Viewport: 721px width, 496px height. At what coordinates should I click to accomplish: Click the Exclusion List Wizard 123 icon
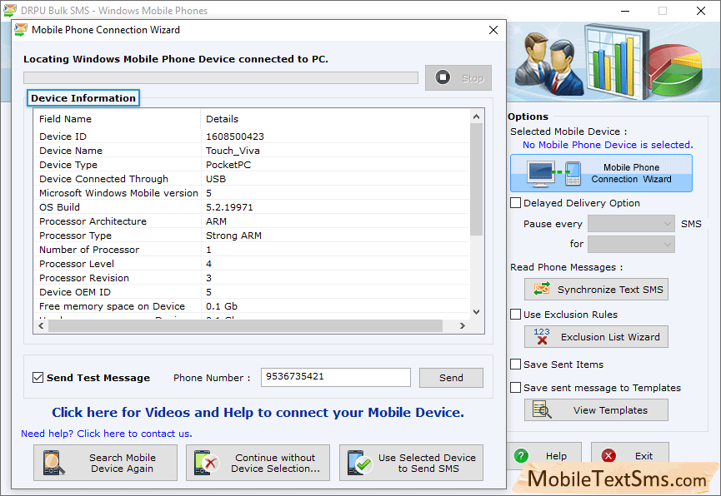542,337
